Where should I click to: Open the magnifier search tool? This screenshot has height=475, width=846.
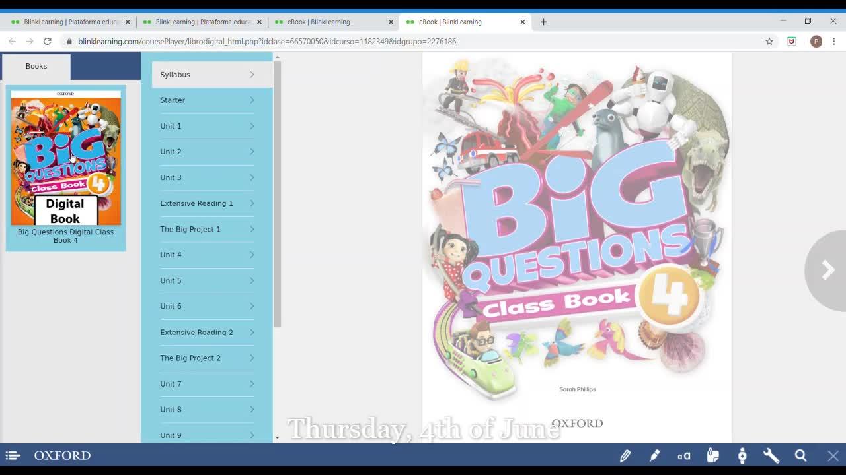tap(800, 455)
